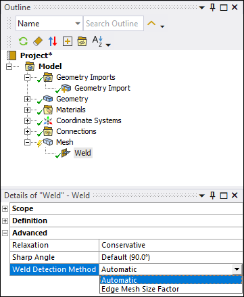Click the blue-red up-down arrows icon
The height and width of the screenshot is (297, 244).
coord(53,41)
